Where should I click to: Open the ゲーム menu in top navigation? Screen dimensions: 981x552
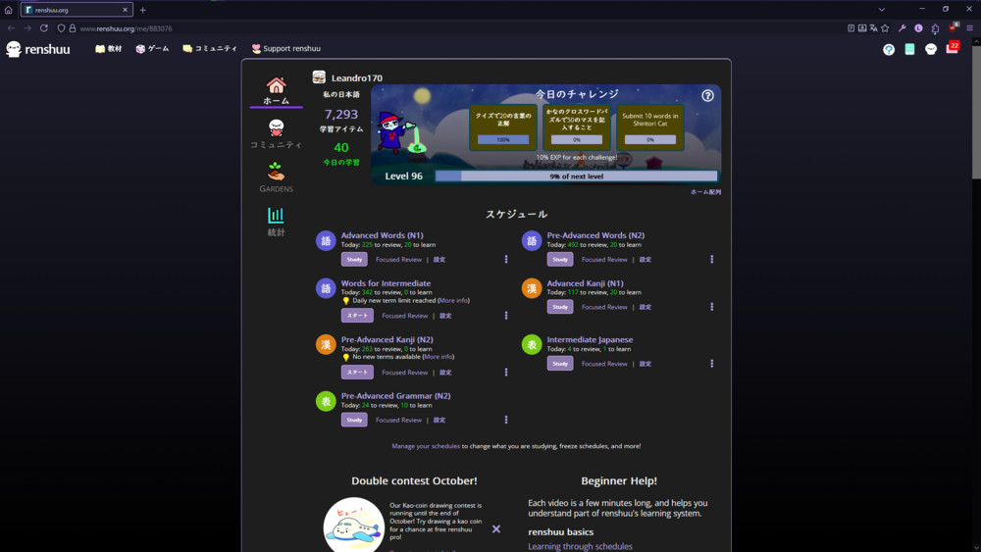pos(152,48)
